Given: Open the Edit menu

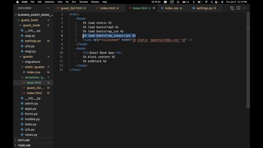Looking at the screenshot, I should pos(39,2).
